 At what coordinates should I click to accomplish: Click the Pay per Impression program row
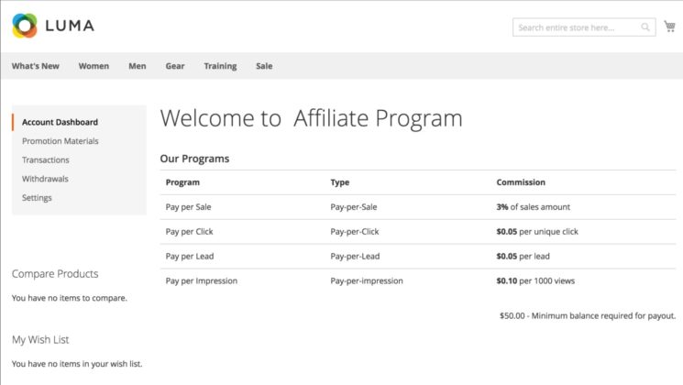pos(202,280)
